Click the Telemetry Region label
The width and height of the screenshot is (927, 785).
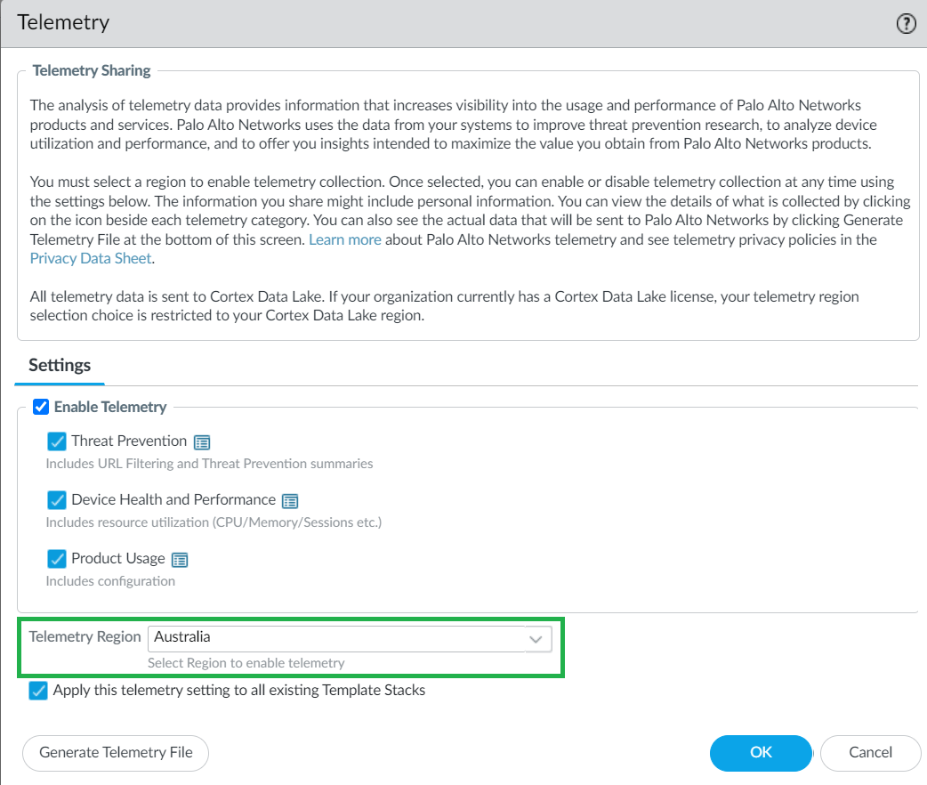85,636
